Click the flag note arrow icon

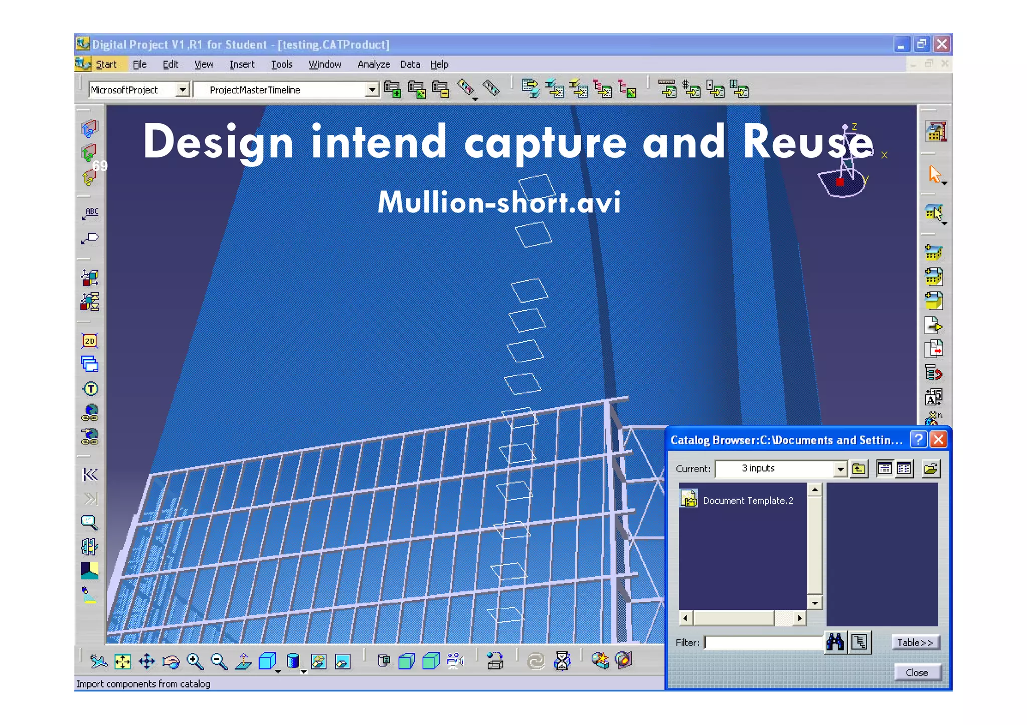coord(90,238)
